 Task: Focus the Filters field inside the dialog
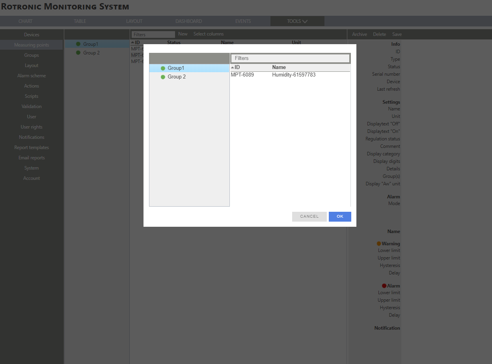click(290, 58)
